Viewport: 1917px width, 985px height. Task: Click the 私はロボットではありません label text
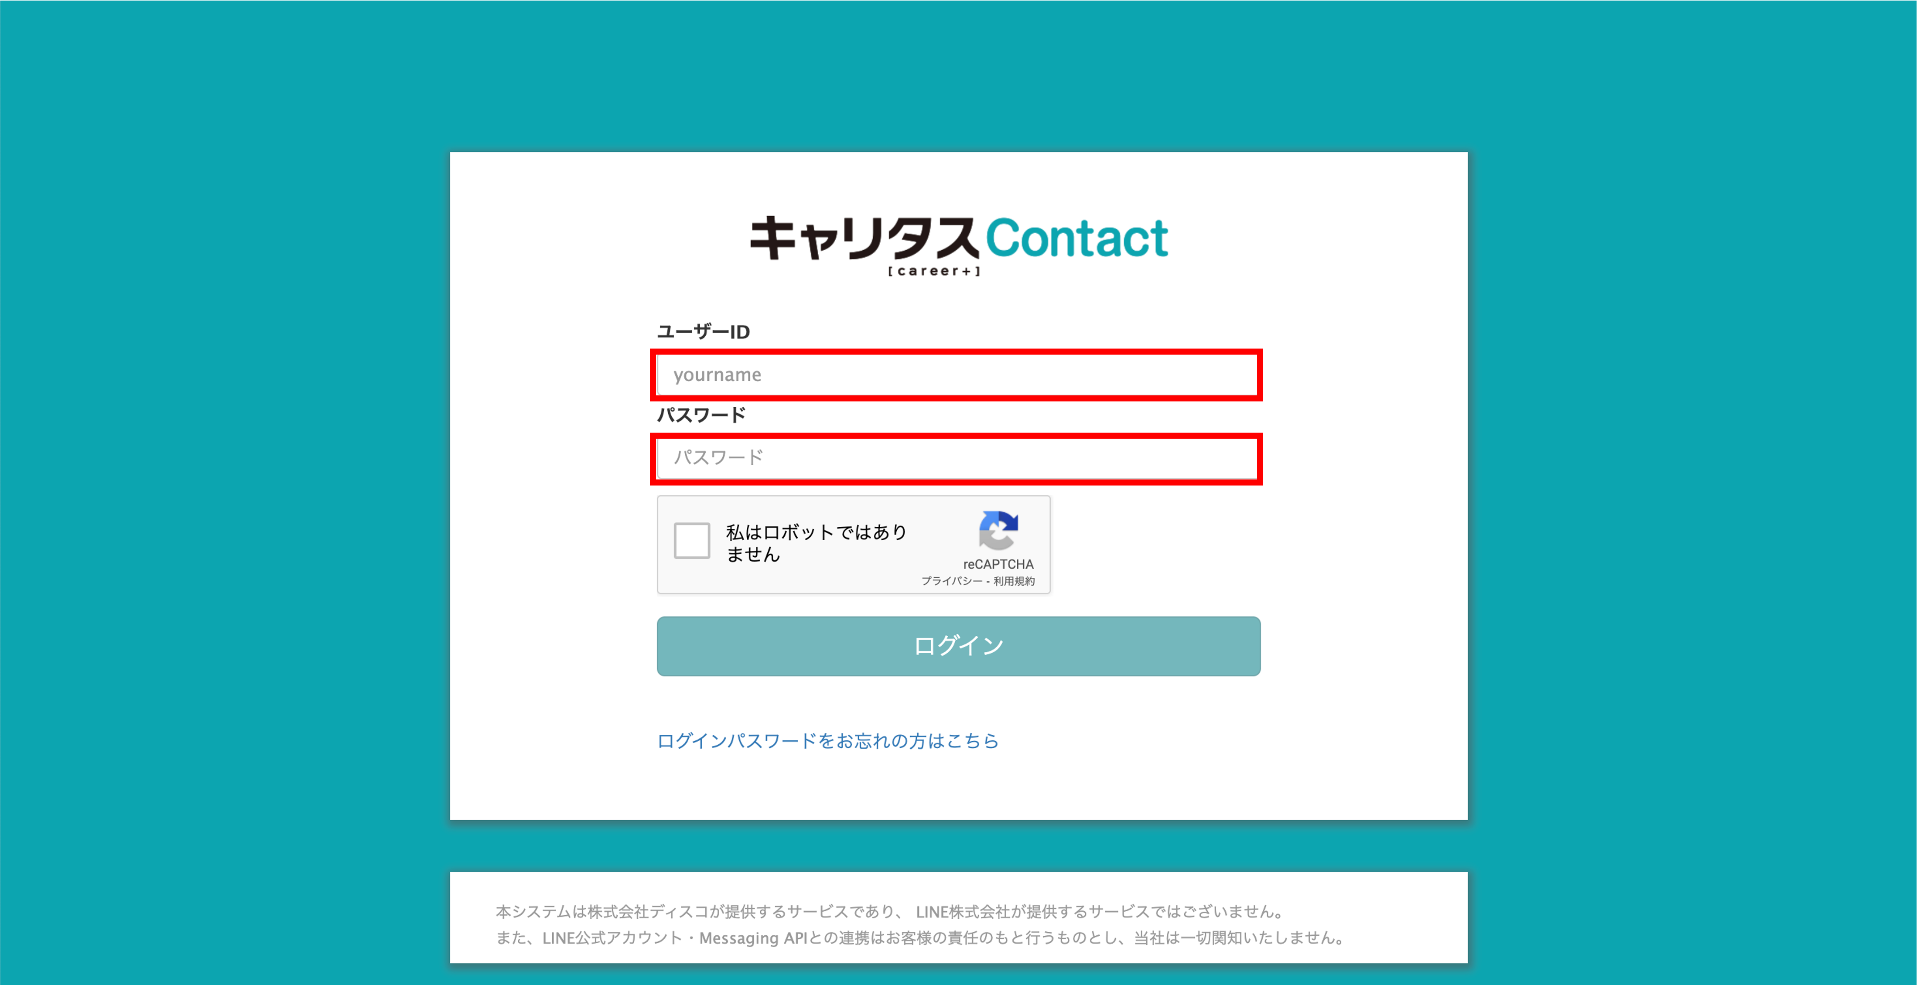point(817,543)
